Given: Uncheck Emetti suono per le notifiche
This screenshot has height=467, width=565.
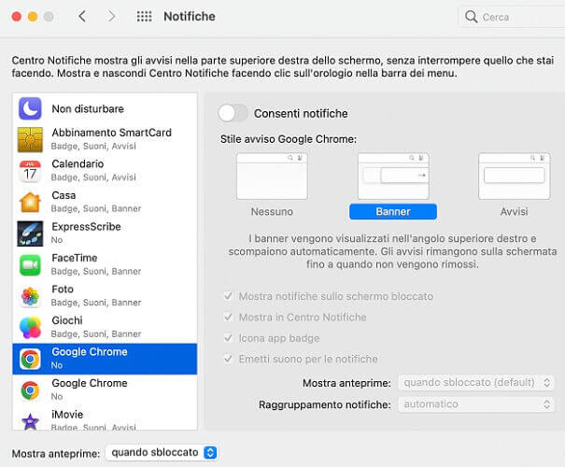Looking at the screenshot, I should coord(228,359).
